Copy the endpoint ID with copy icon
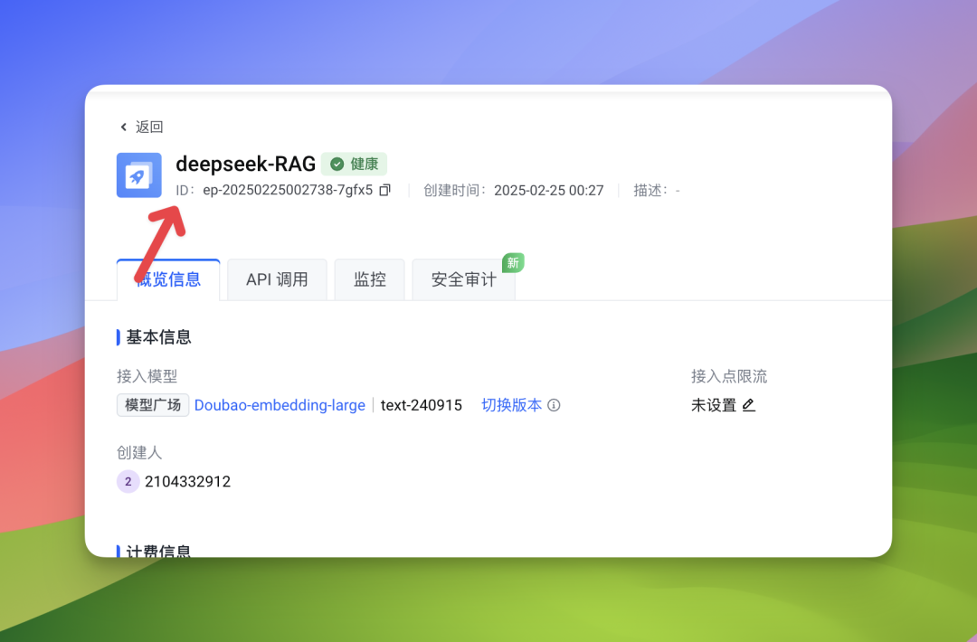Image resolution: width=977 pixels, height=642 pixels. 384,191
